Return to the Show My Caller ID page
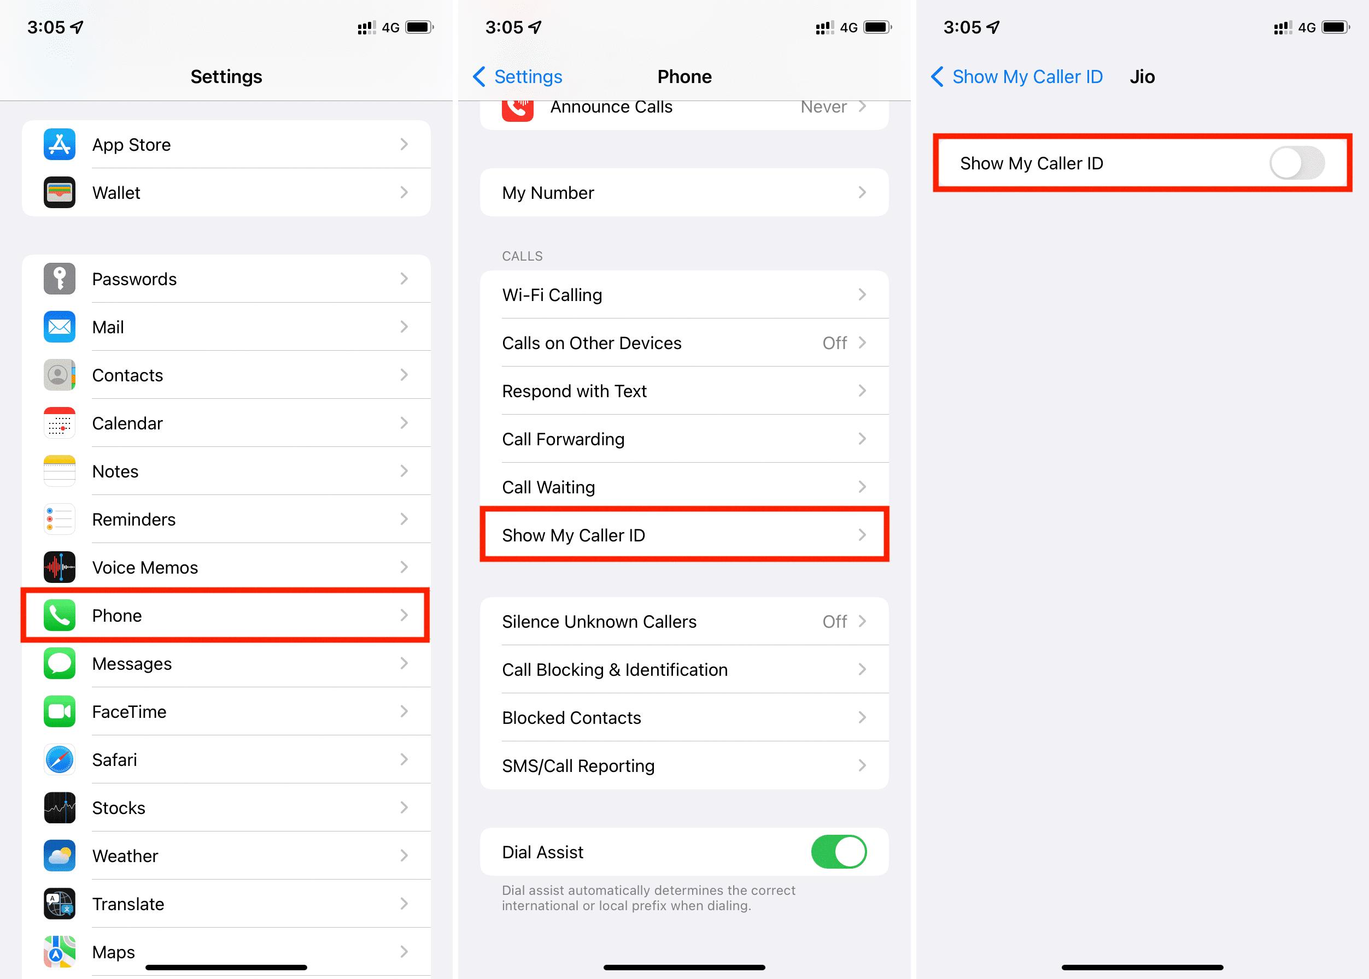 coord(1017,76)
